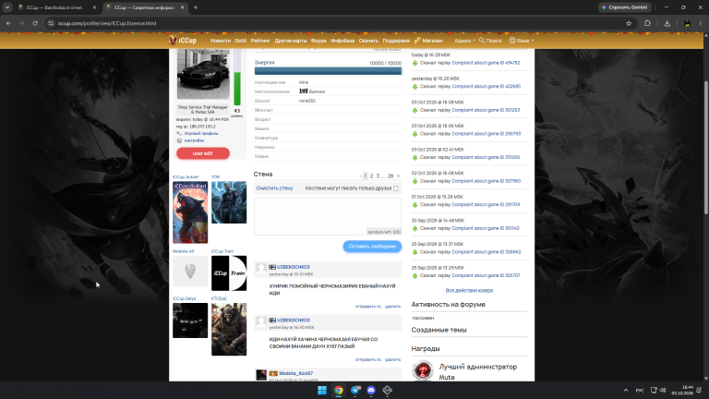Open browser extensions puzzle icon
The width and height of the screenshot is (709, 399).
(x=647, y=23)
